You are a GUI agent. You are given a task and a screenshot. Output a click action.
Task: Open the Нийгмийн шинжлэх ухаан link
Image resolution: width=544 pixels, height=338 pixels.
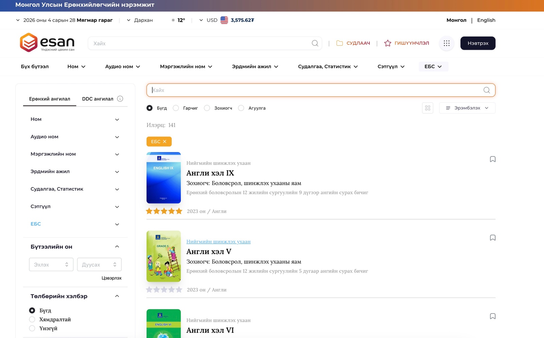tap(218, 242)
